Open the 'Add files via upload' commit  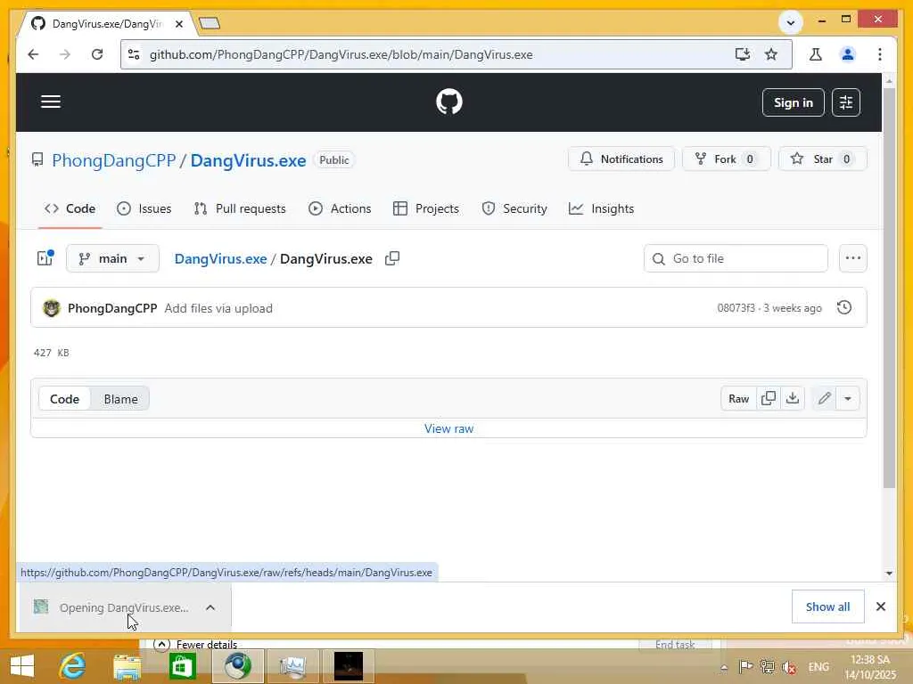click(218, 308)
